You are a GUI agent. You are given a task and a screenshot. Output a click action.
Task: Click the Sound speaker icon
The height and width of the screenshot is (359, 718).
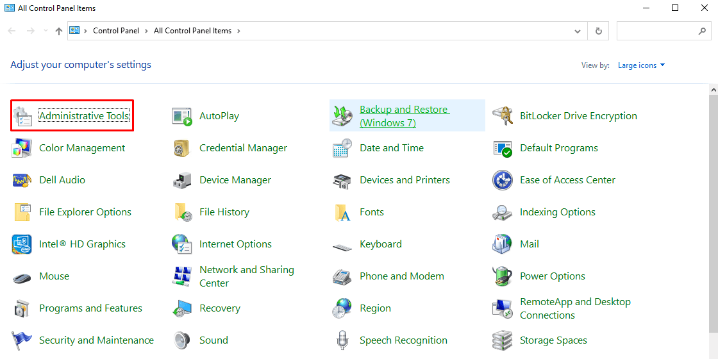[182, 340]
